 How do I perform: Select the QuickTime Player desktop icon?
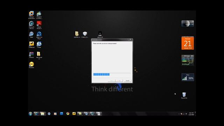click(39, 35)
